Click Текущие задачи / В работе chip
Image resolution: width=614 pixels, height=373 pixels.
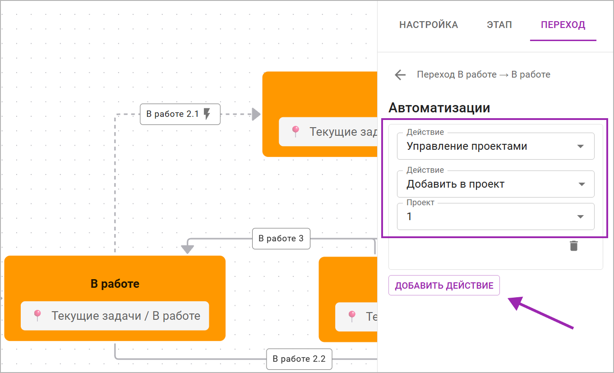click(x=115, y=316)
